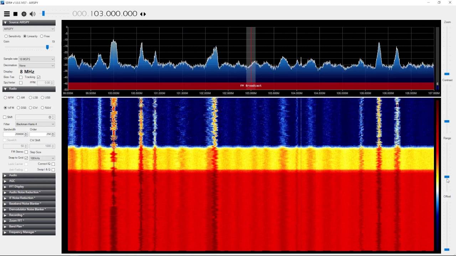
Task: Click the FM Broadcast band plan label
Action: click(251, 86)
